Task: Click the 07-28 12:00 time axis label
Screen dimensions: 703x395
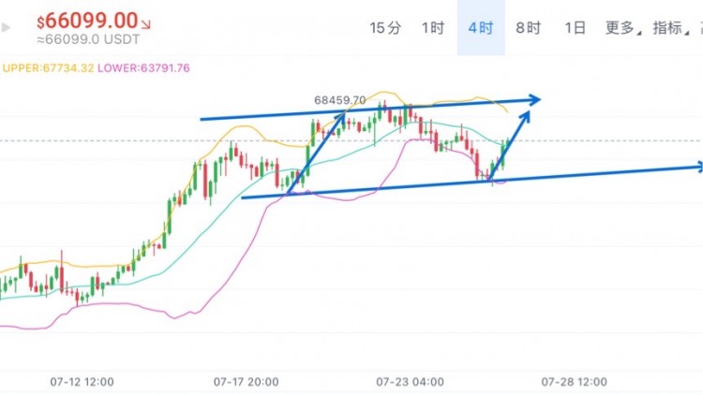Action: pos(574,382)
